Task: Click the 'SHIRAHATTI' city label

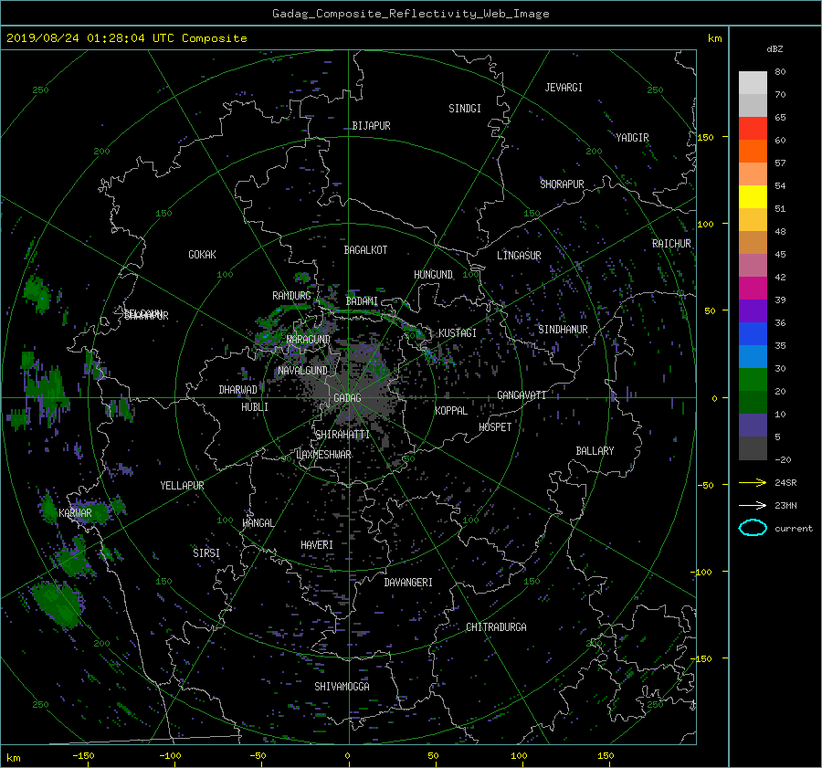Action: pyautogui.click(x=342, y=435)
